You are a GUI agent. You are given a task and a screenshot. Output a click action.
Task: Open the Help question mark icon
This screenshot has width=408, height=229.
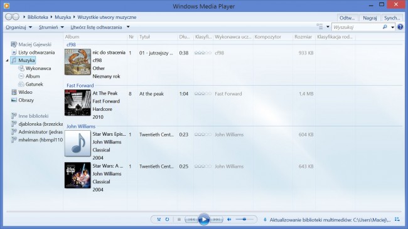pyautogui.click(x=400, y=27)
